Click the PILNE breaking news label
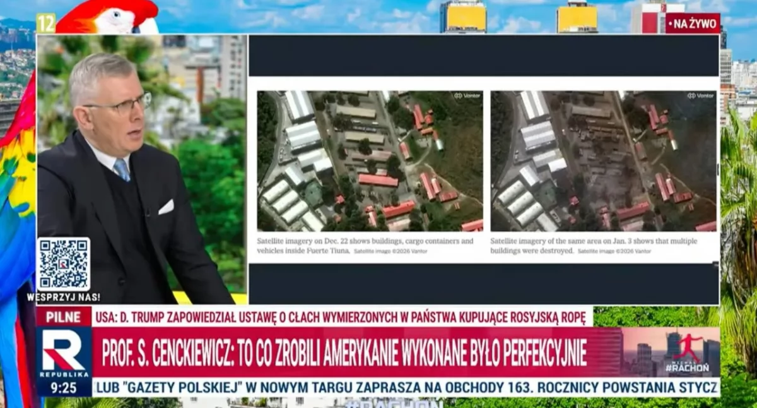757x408 pixels. click(x=63, y=317)
